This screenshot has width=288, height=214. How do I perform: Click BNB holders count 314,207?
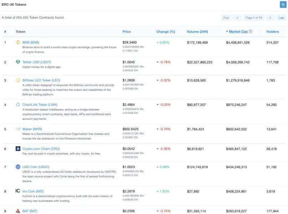coord(272,43)
